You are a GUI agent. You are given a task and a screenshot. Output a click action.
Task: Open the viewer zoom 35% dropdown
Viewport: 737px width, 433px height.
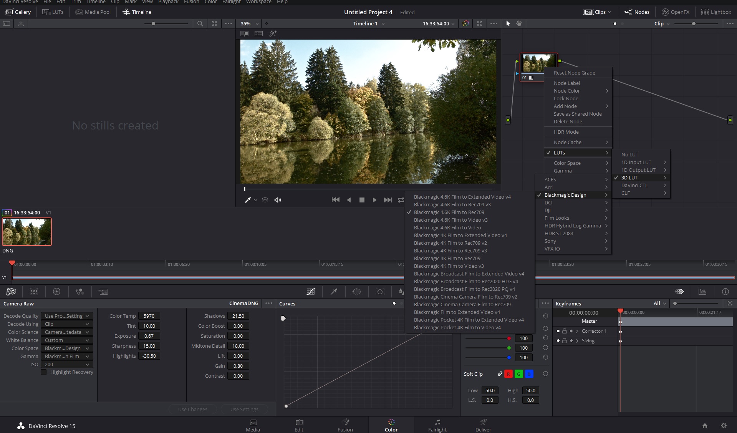tap(250, 23)
